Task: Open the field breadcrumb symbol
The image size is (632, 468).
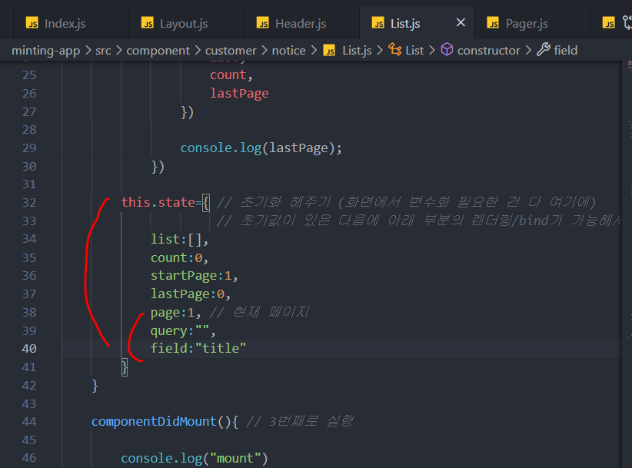Action: (566, 51)
